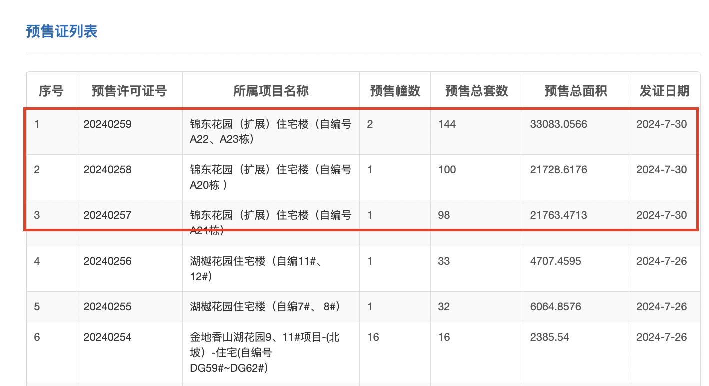The width and height of the screenshot is (709, 386).
Task: Click the 发证日期 column header
Action: [664, 91]
